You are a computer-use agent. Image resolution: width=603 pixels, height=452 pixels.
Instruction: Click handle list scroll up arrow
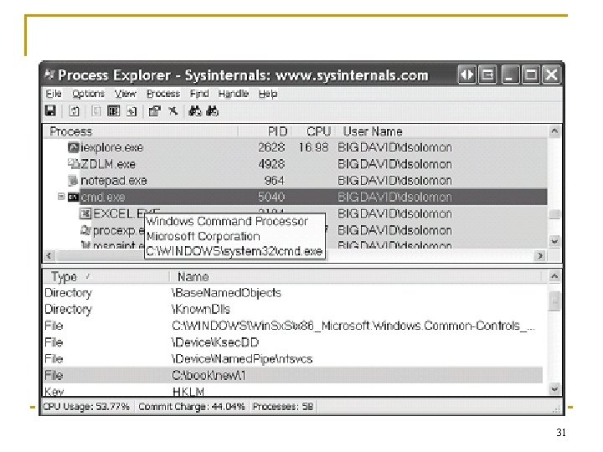[x=554, y=276]
